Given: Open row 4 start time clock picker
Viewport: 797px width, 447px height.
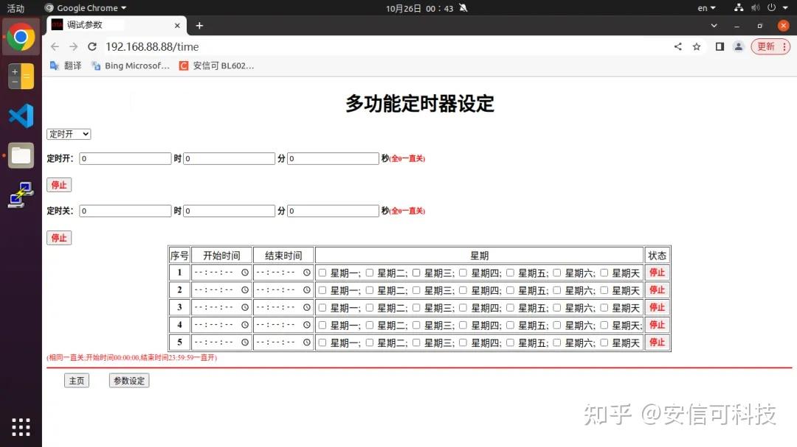Looking at the screenshot, I should (245, 325).
